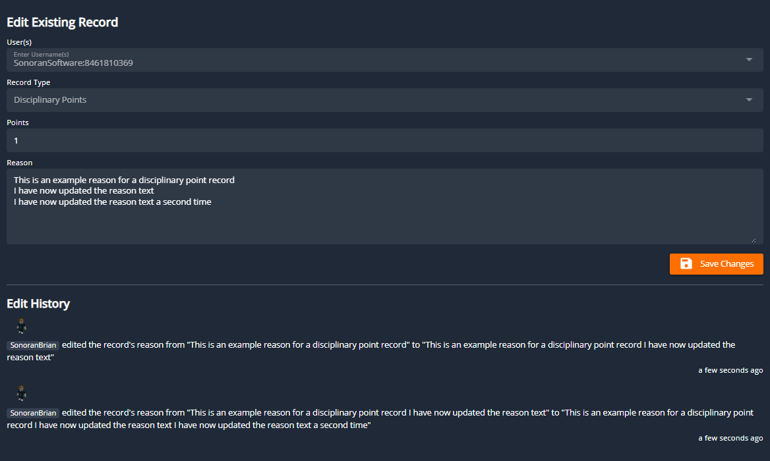Click the Edit Existing Record heading
This screenshot has height=461, width=770.
(63, 22)
